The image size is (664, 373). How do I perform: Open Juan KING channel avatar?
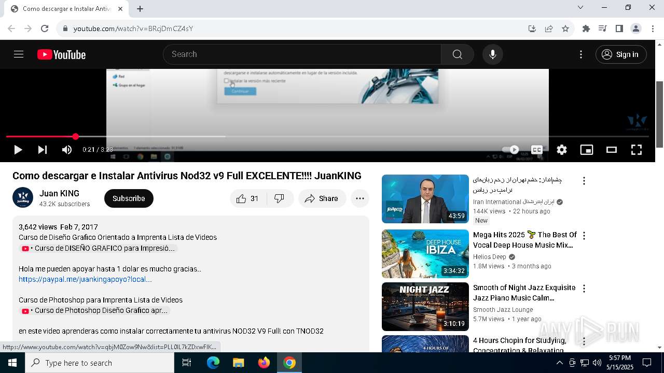[23, 198]
